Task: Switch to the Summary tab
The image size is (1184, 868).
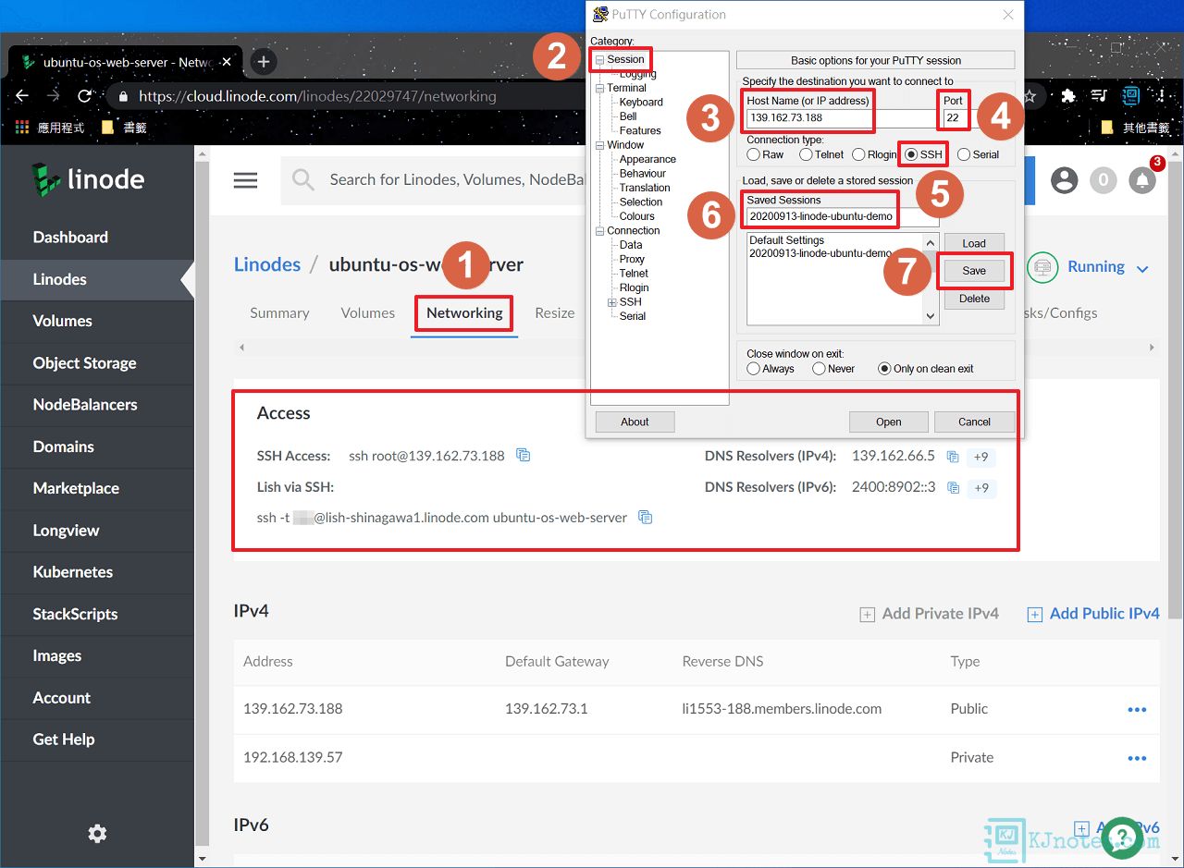Action: 279,312
